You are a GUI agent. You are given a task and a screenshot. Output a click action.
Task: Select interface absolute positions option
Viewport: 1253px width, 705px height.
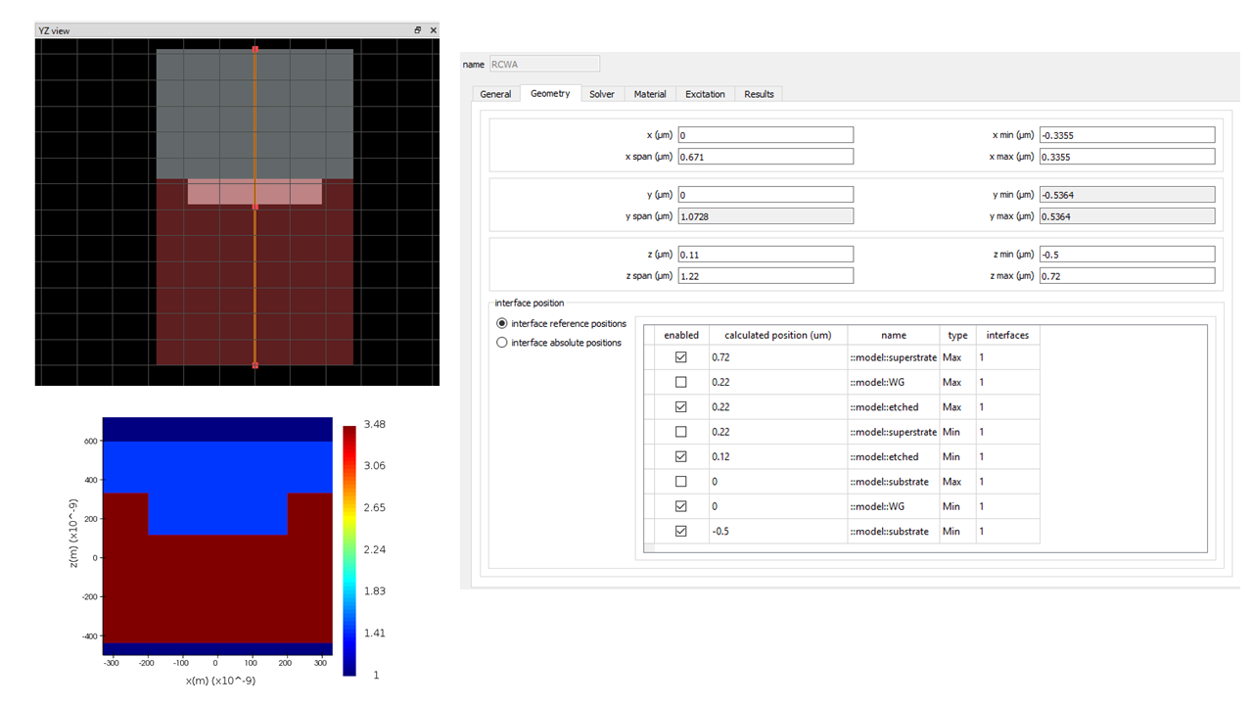click(x=503, y=343)
